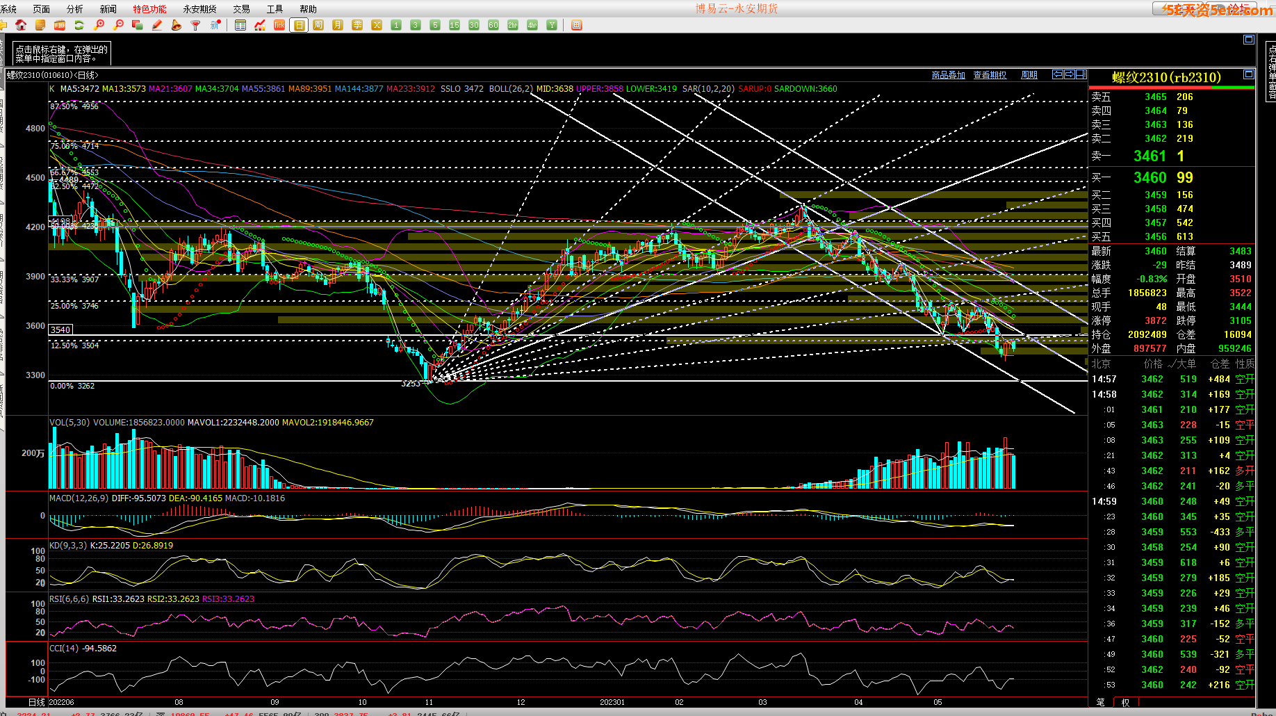Open the 特色功能 menu
Viewport: 1276px width, 716px height.
(149, 9)
